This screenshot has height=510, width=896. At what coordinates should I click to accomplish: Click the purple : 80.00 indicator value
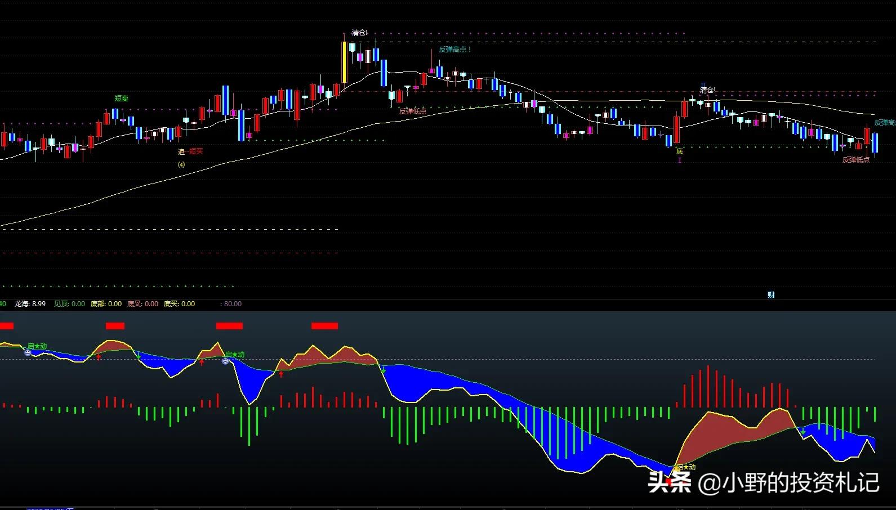(x=231, y=304)
